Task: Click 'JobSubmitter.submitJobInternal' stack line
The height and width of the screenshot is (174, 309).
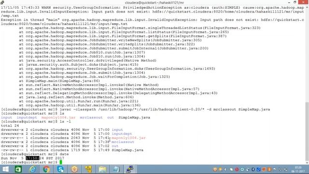Action: pos(114,48)
